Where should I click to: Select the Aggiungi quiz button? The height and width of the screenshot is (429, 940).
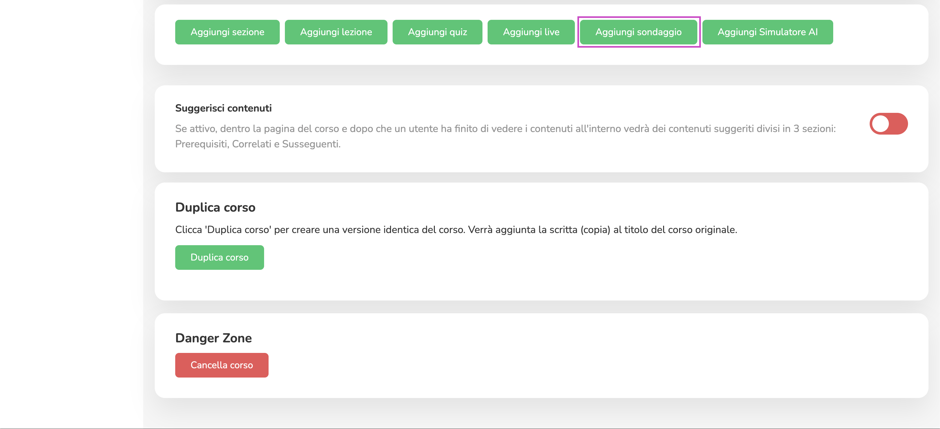point(437,32)
